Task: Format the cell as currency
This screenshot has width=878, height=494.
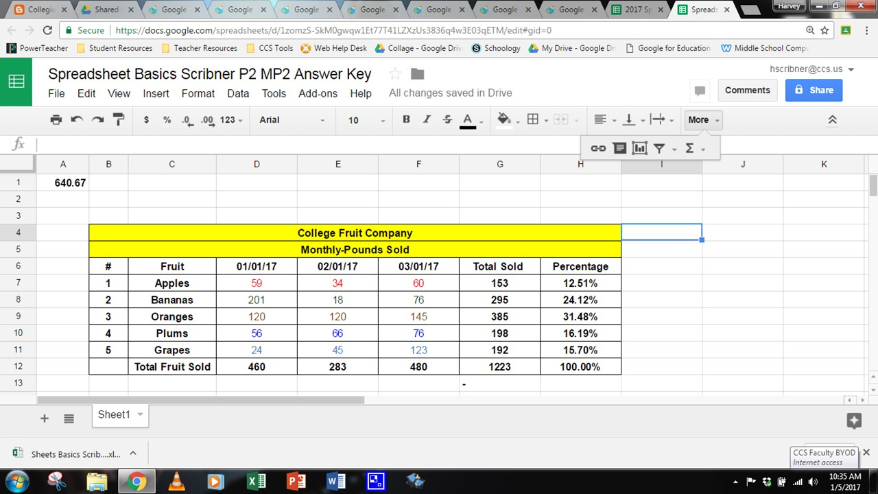Action: [x=146, y=120]
